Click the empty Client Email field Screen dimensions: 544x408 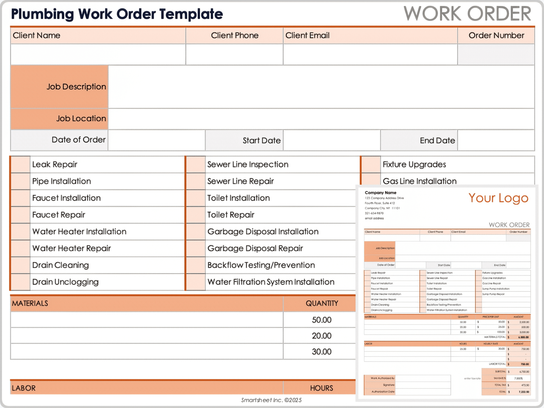(370, 54)
